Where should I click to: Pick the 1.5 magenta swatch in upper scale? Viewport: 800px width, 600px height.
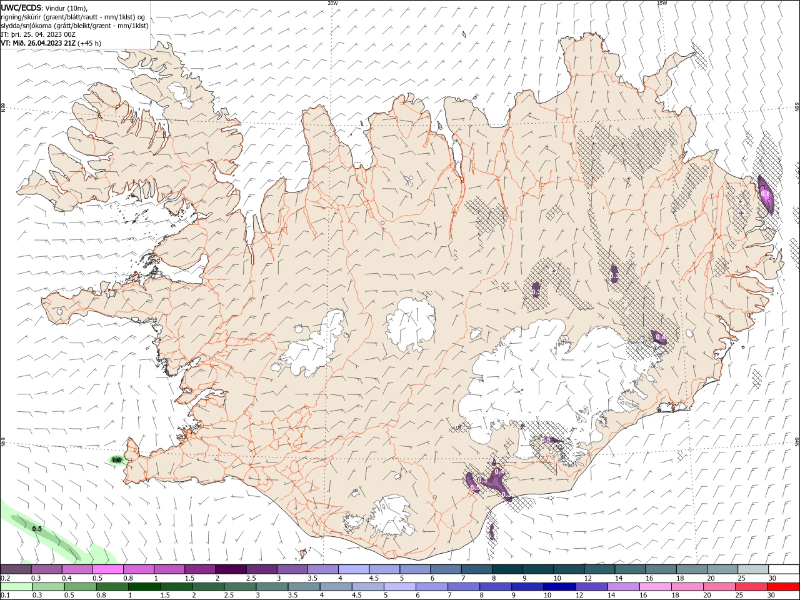pos(200,569)
